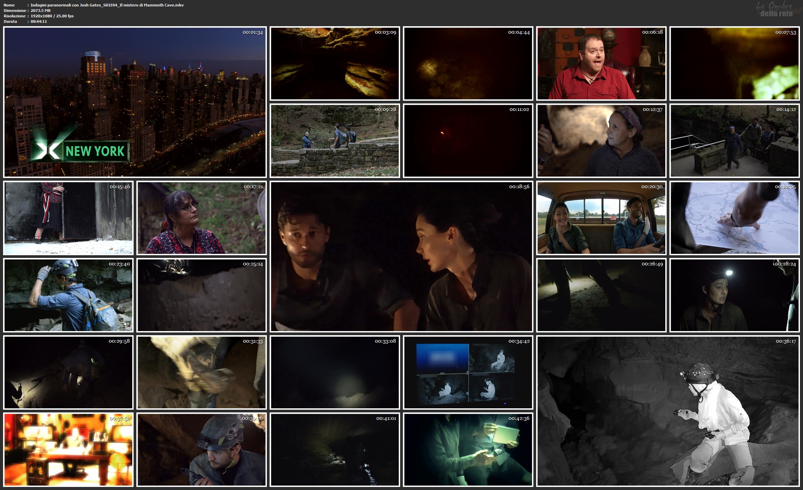Open the green tablet glow thumbnail at 00:42:36

[x=468, y=450]
